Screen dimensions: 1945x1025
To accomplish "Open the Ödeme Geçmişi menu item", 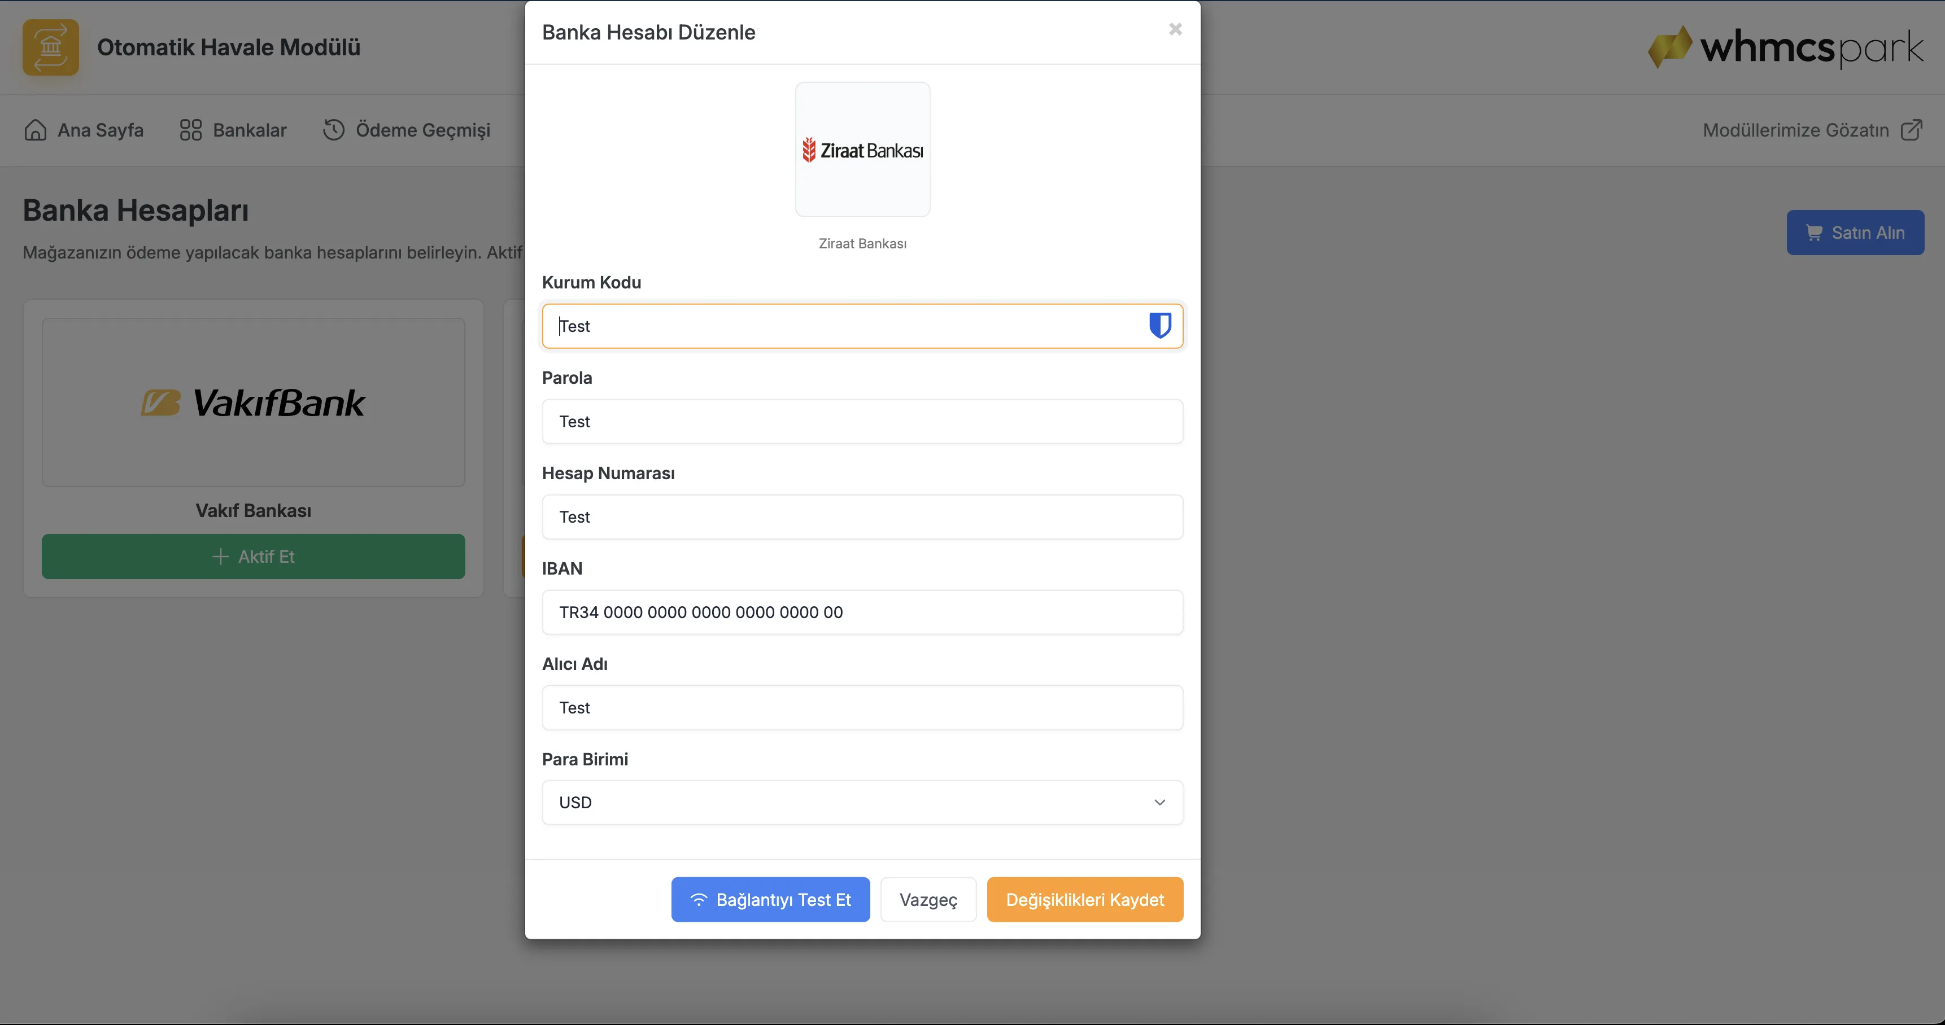I will click(x=407, y=130).
